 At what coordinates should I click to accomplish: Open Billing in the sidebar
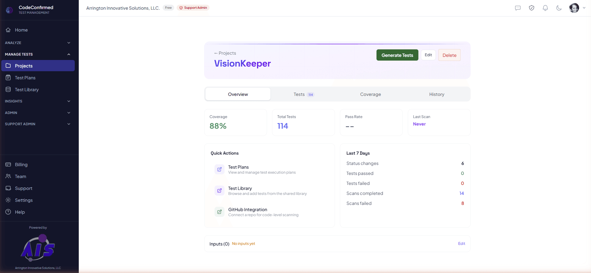pyautogui.click(x=38, y=164)
